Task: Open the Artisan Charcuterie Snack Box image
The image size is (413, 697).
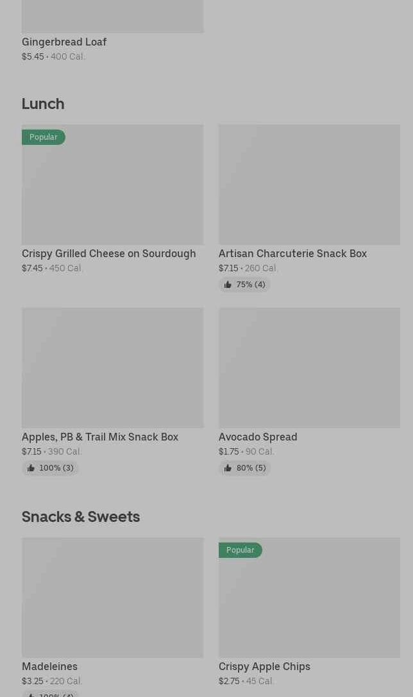Action: coord(309,185)
